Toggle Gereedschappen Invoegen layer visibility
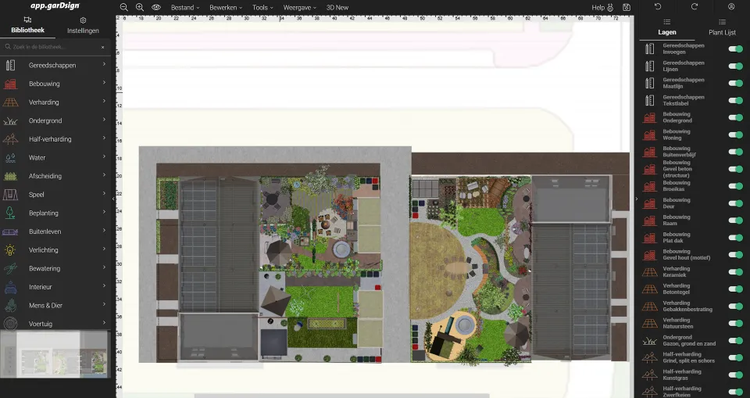750x398 pixels. (x=735, y=48)
